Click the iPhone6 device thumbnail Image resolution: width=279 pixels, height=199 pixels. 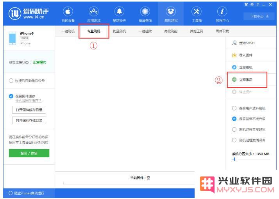tap(12, 38)
